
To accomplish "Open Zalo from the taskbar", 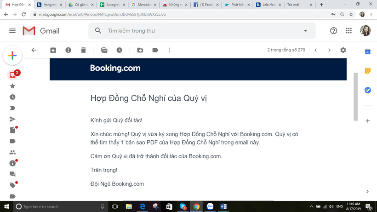I will pos(210,206).
